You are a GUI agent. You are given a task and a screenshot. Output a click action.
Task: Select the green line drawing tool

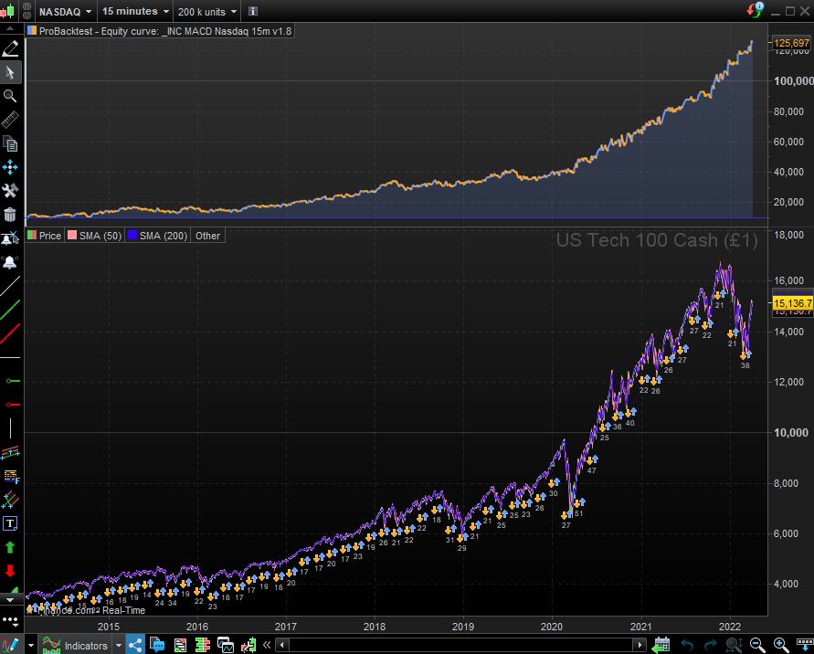(10, 310)
